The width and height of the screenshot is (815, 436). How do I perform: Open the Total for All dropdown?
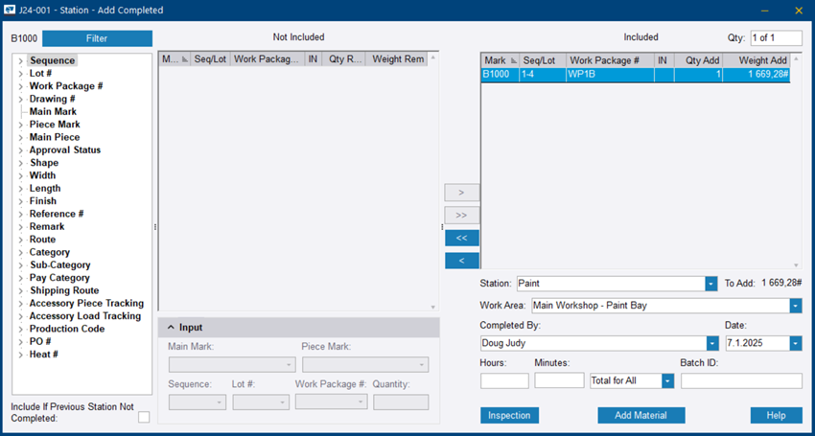[667, 380]
